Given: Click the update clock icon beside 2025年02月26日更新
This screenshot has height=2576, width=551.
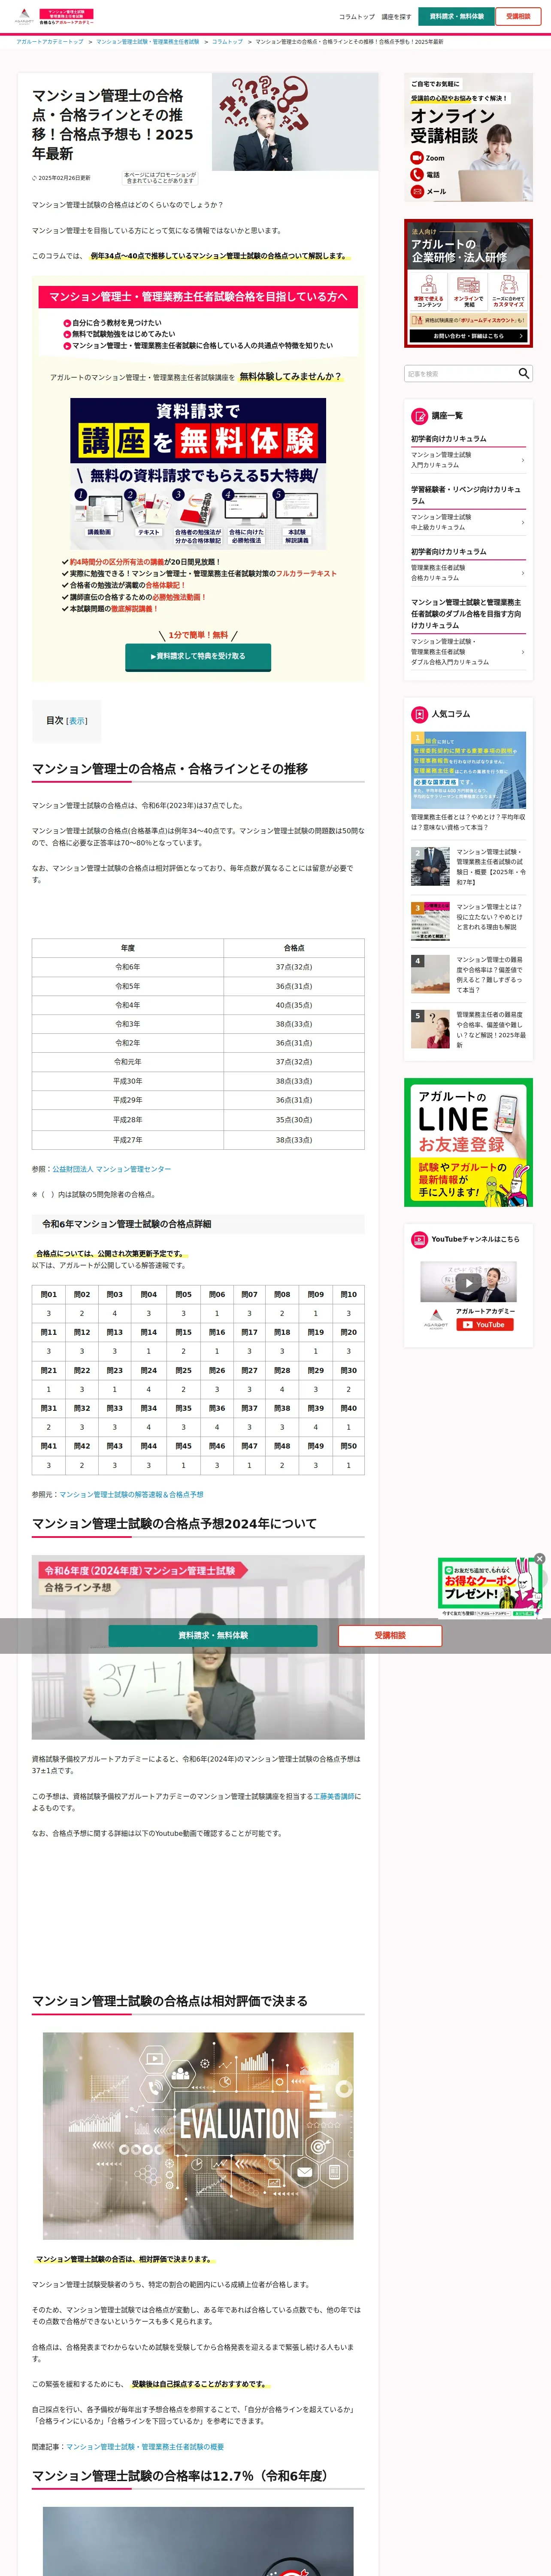Looking at the screenshot, I should [34, 178].
